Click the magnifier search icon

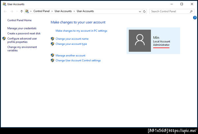tap(191, 11)
